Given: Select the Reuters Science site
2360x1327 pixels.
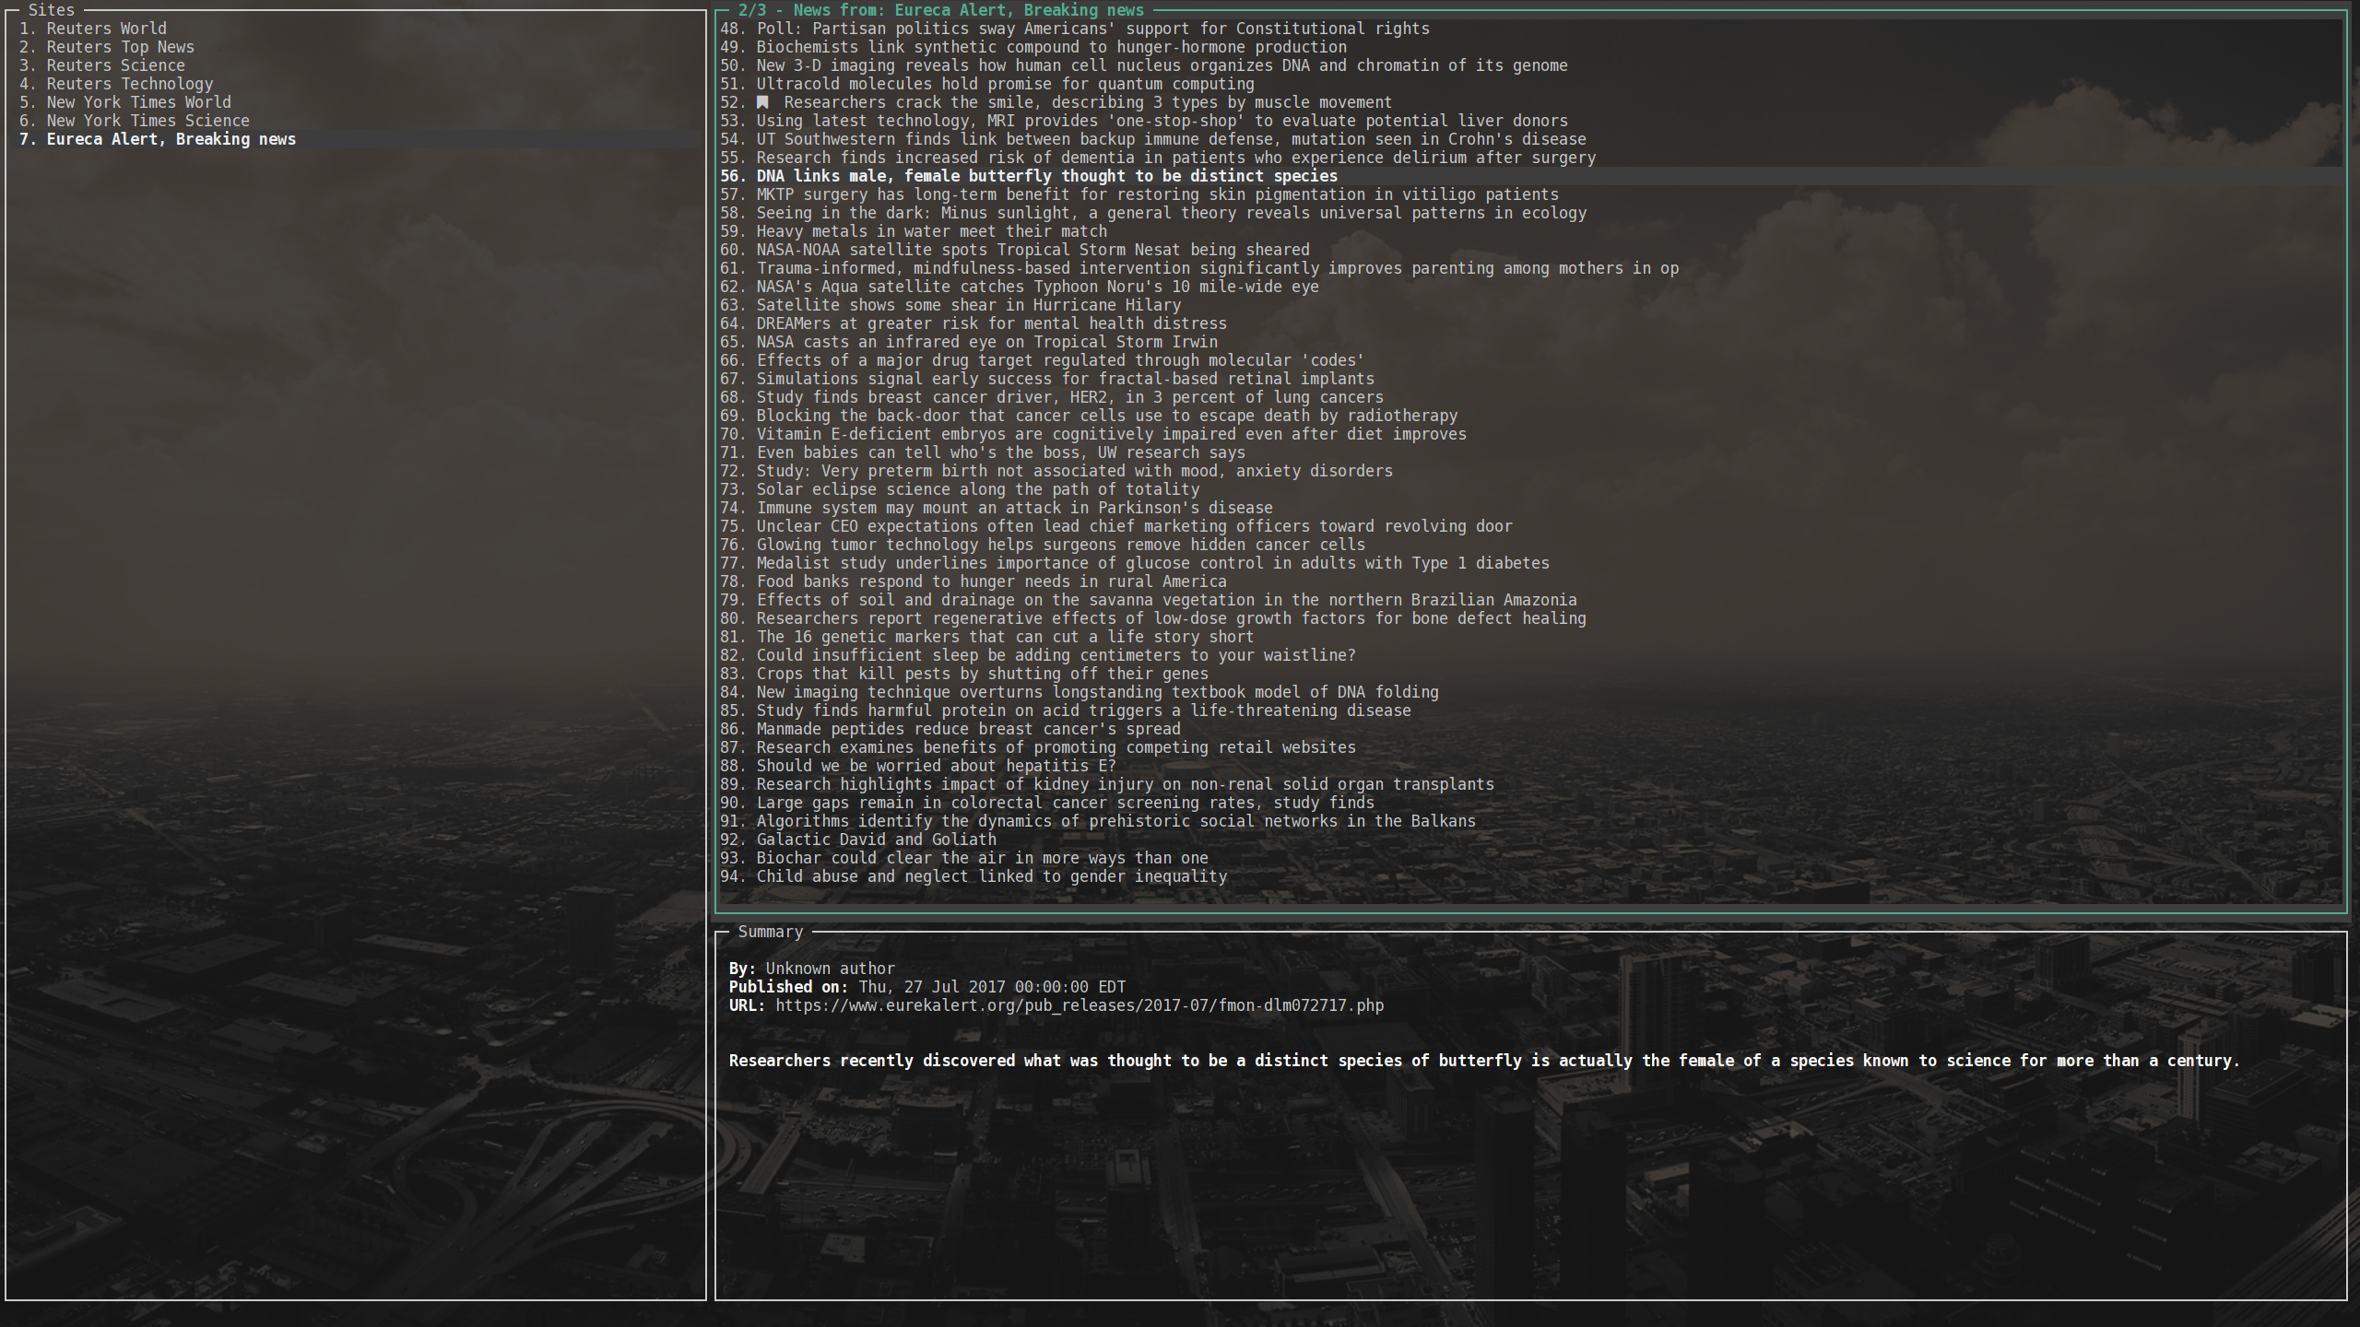Looking at the screenshot, I should pyautogui.click(x=115, y=65).
